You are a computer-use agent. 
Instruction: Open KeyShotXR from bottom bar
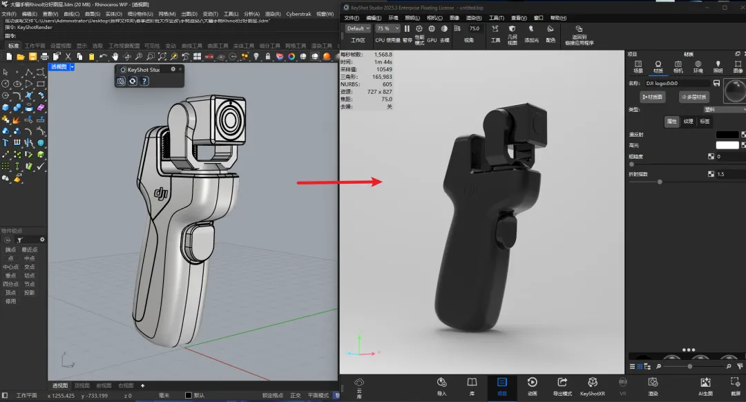tap(593, 386)
